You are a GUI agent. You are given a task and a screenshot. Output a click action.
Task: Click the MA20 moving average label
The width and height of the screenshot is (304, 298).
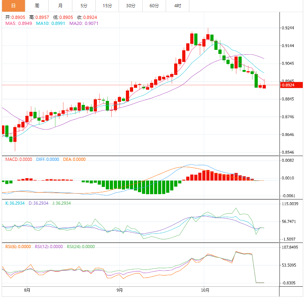point(84,24)
